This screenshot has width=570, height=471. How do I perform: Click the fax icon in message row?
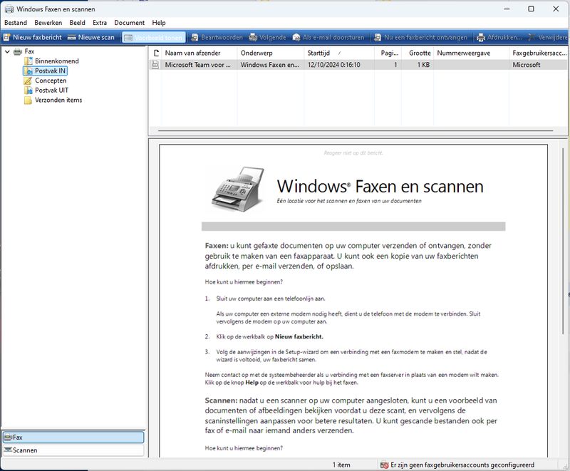coord(155,65)
